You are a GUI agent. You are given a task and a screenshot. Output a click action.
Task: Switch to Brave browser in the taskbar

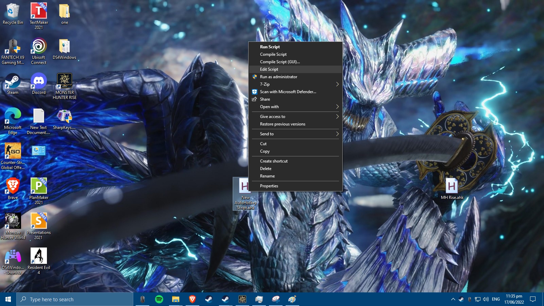coord(192,299)
